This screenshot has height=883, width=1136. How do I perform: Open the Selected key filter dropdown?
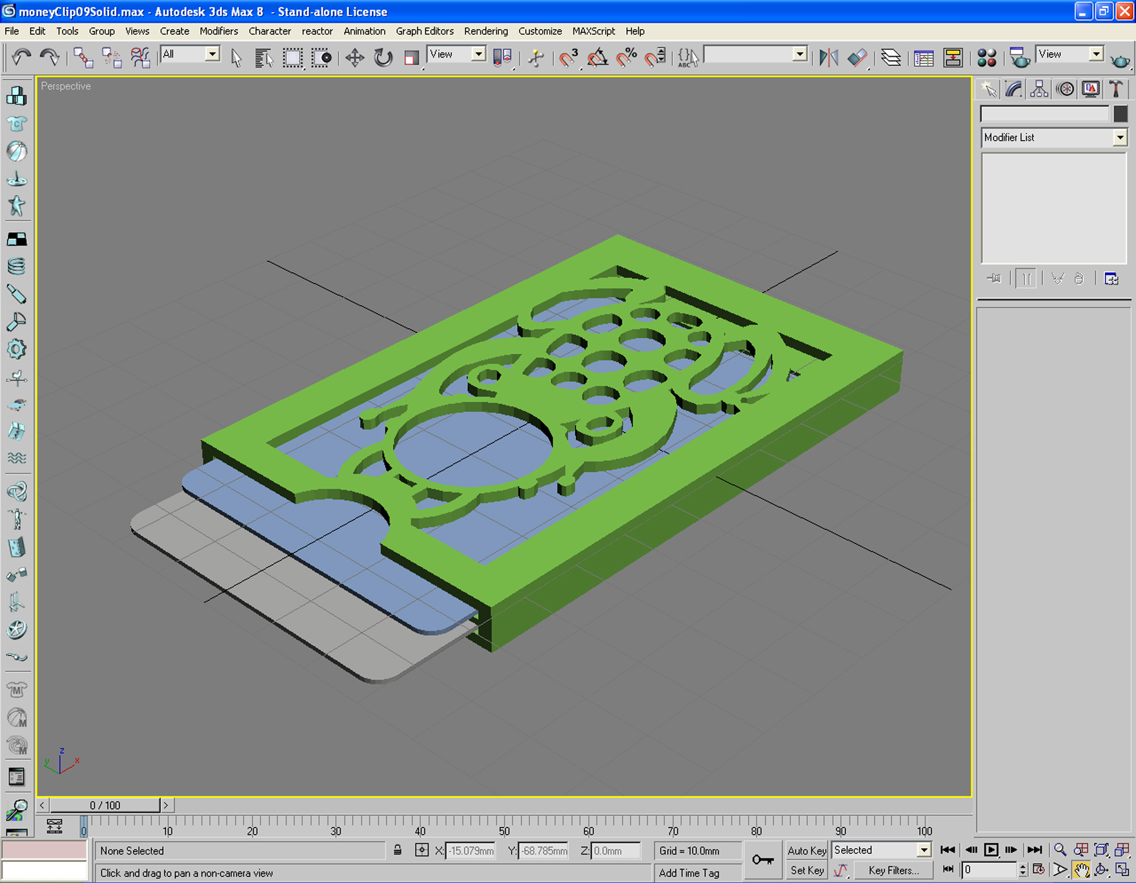coord(881,850)
